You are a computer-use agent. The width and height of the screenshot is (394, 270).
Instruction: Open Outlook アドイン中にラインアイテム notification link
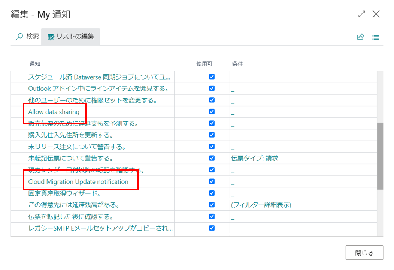click(98, 88)
